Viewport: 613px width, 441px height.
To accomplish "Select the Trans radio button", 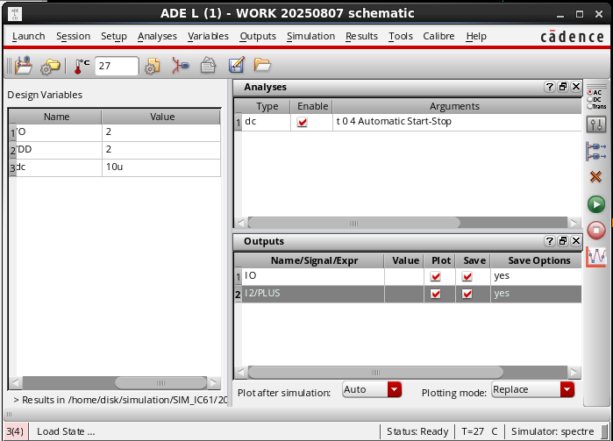I will [x=590, y=106].
